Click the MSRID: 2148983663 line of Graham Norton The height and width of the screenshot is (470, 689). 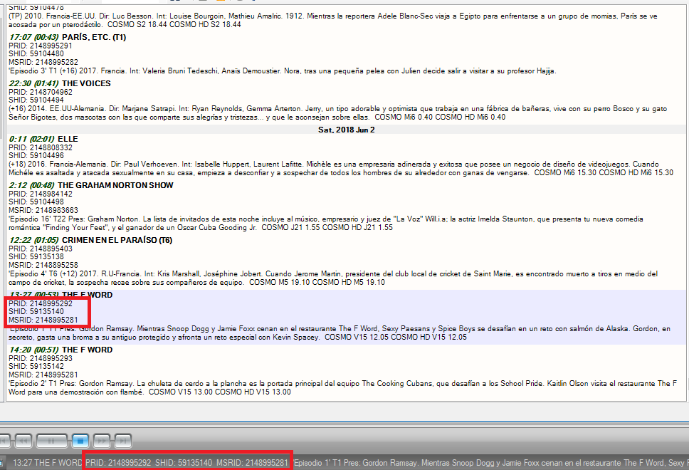coord(43,211)
